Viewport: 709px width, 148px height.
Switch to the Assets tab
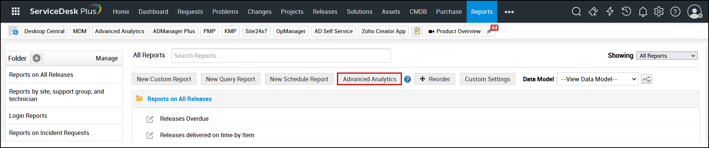pos(391,12)
